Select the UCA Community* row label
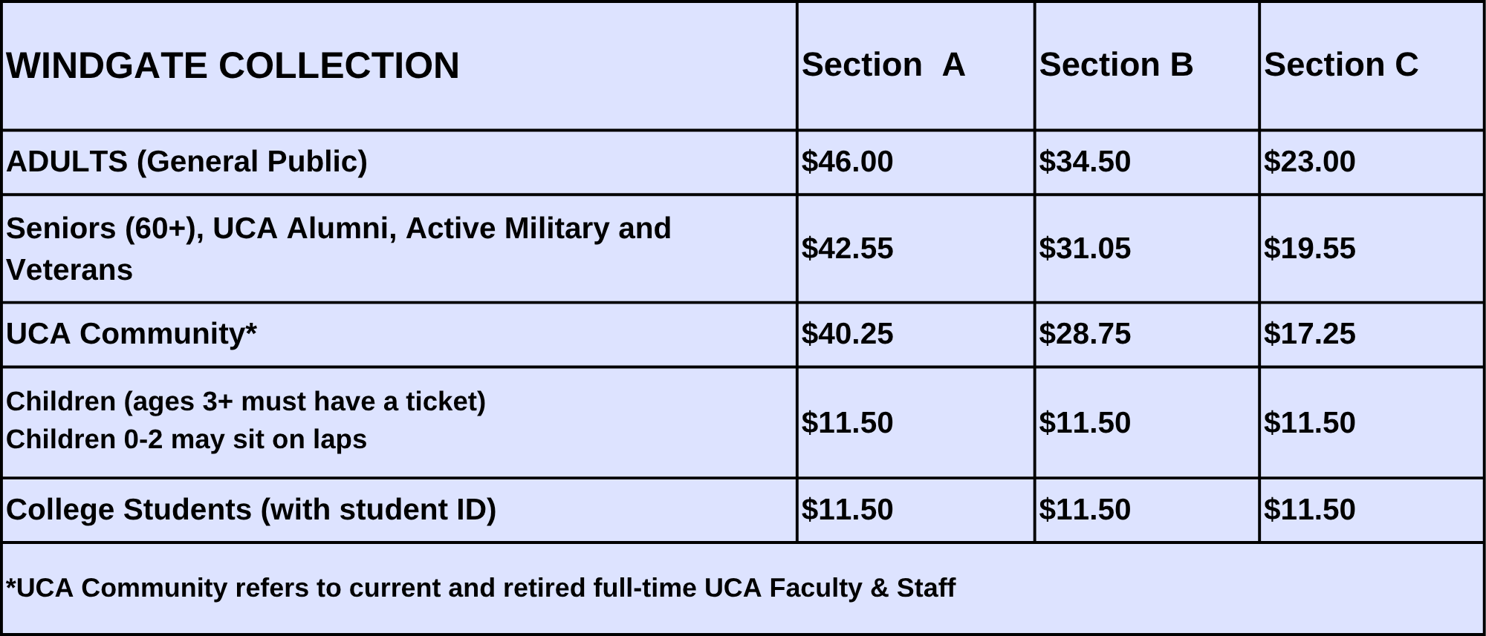Screen dimensions: 1486x636 tap(132, 334)
